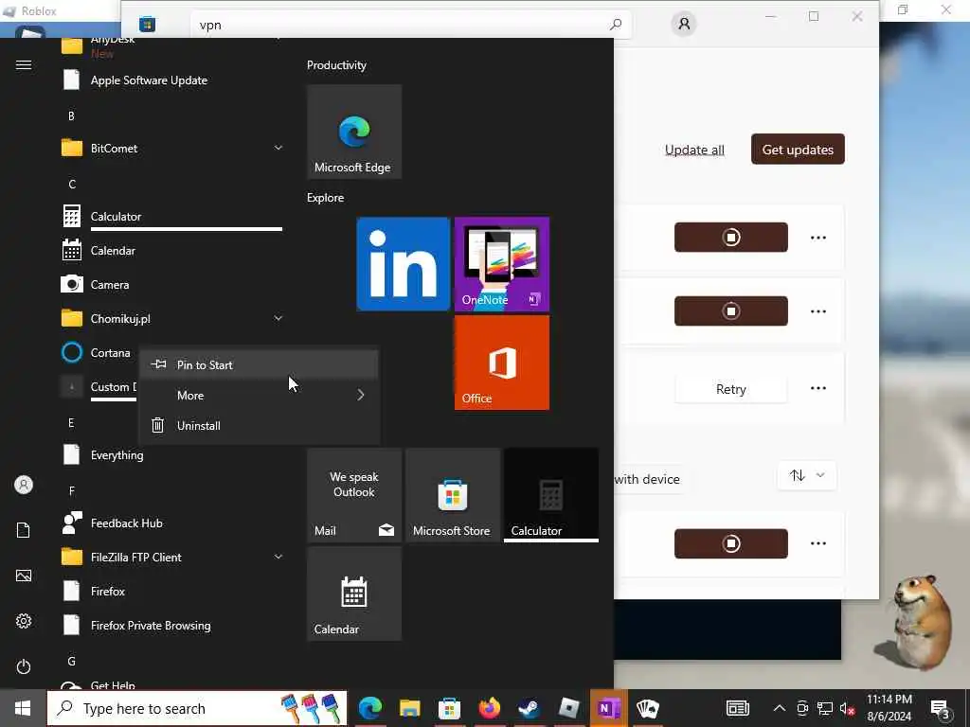Open Firefox Private Browsing
The width and height of the screenshot is (970, 727).
171,626
